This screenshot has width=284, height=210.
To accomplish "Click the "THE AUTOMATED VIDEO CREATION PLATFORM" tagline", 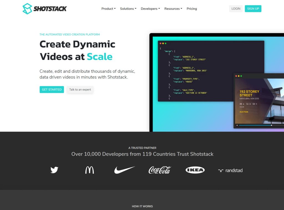I will pos(70,34).
